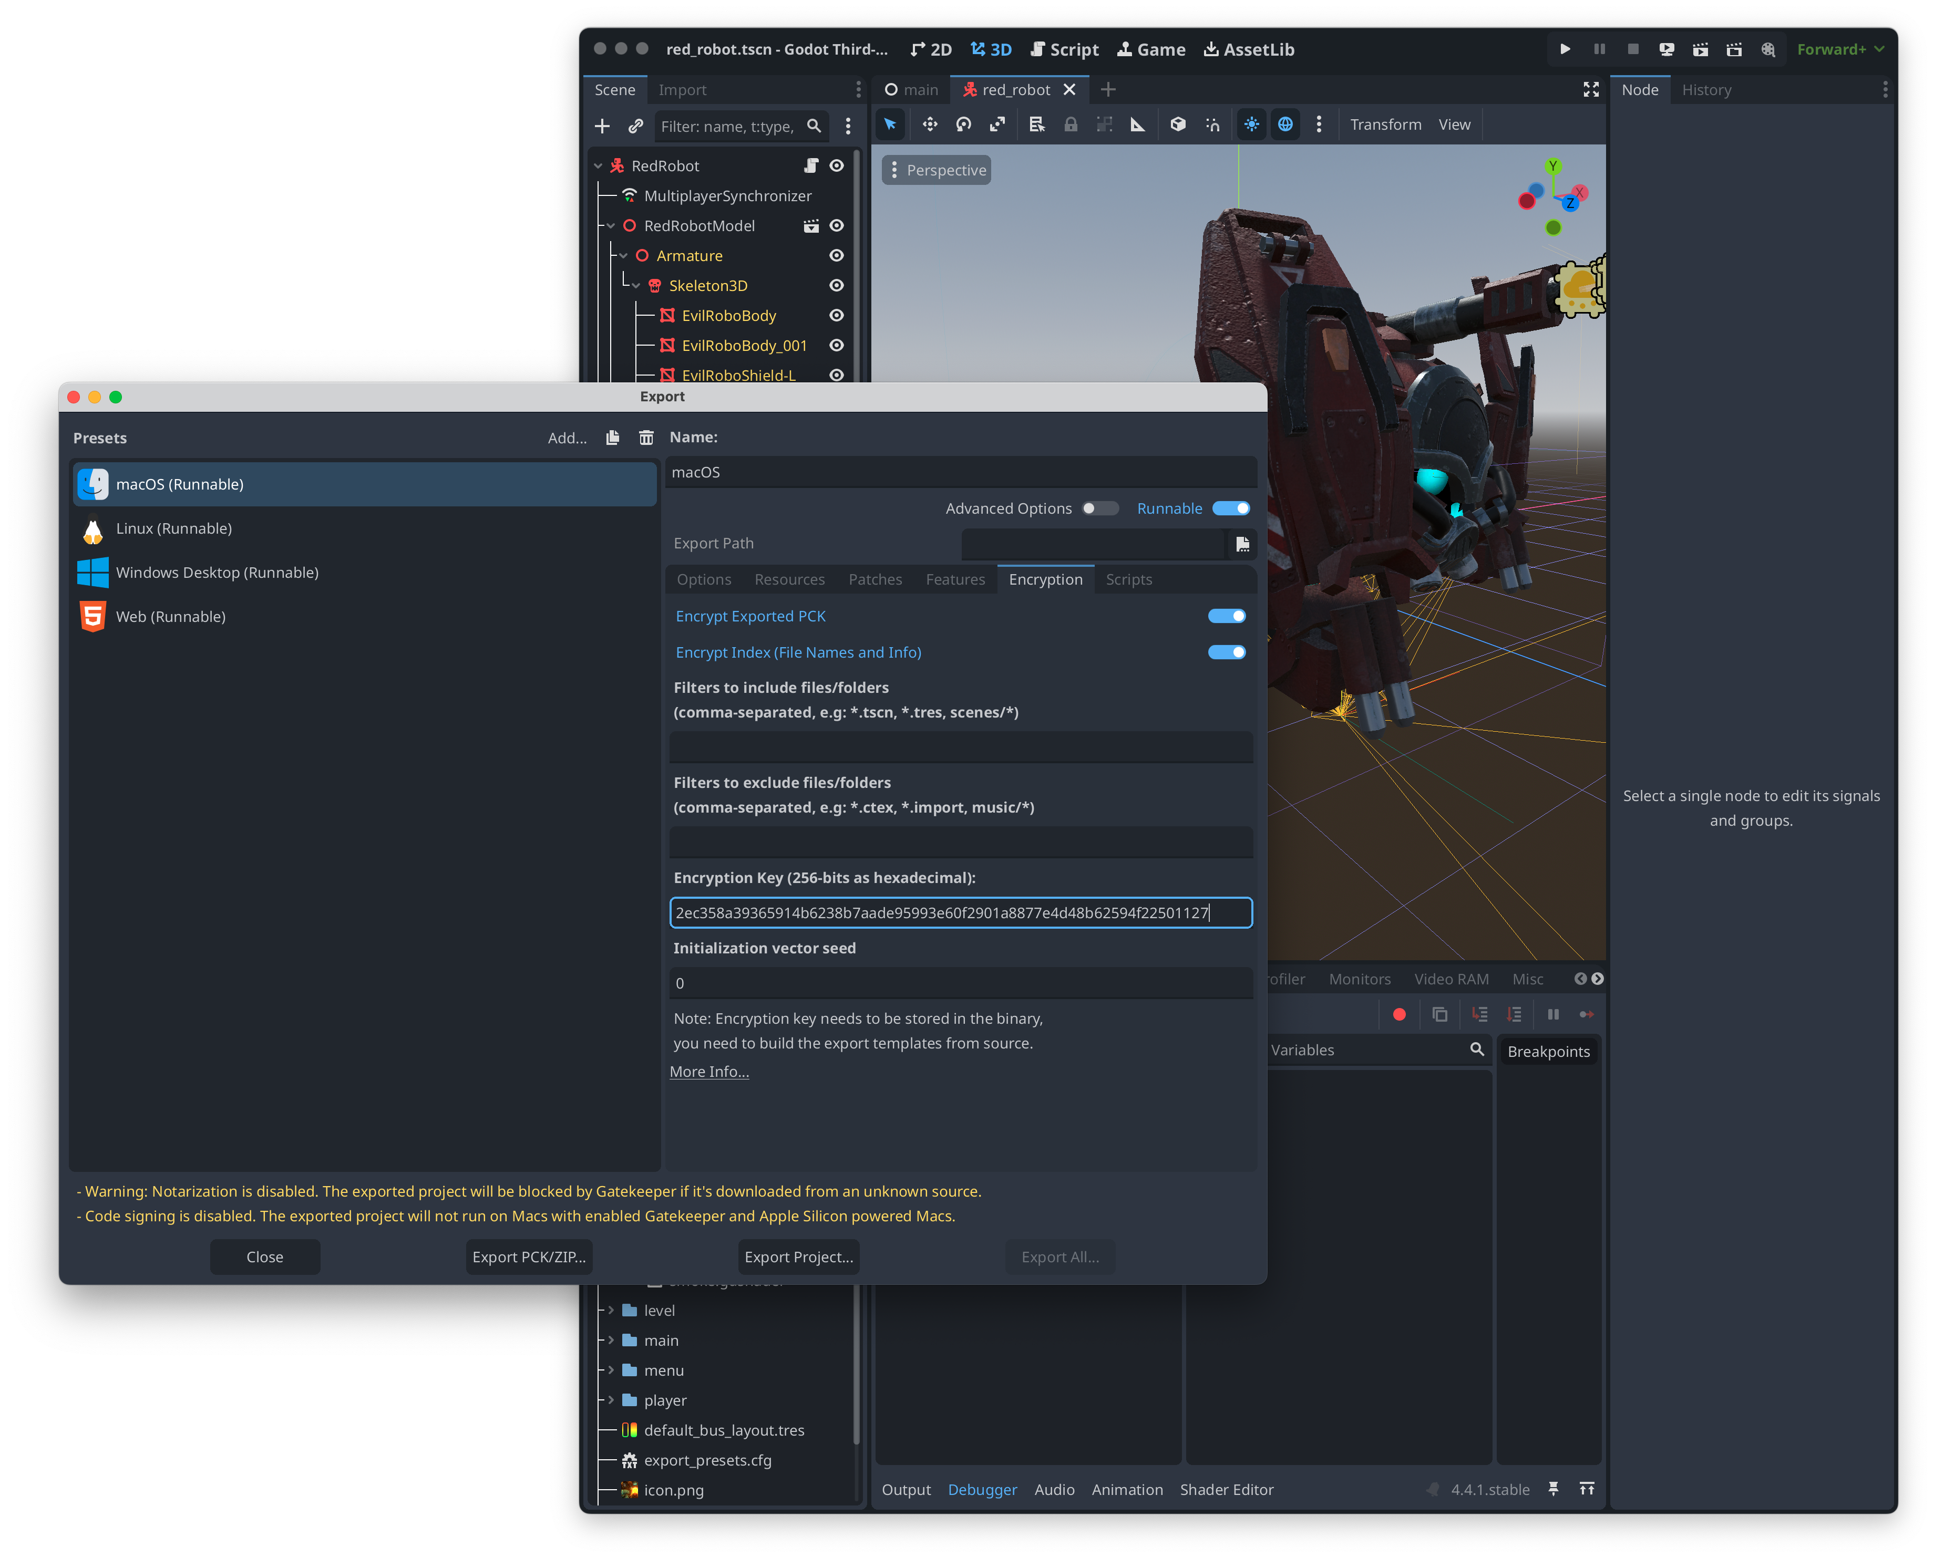Disable Encrypt Index toggle
Image resolution: width=1934 pixels, height=1558 pixels.
tap(1227, 652)
